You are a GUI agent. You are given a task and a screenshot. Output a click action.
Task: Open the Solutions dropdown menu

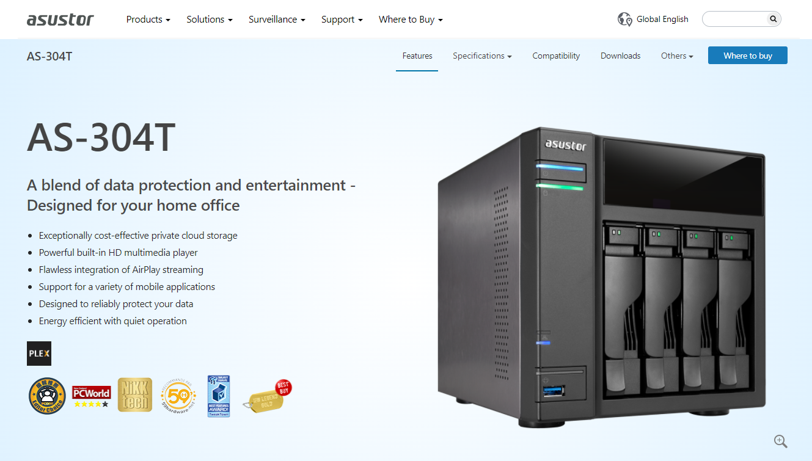(x=210, y=20)
